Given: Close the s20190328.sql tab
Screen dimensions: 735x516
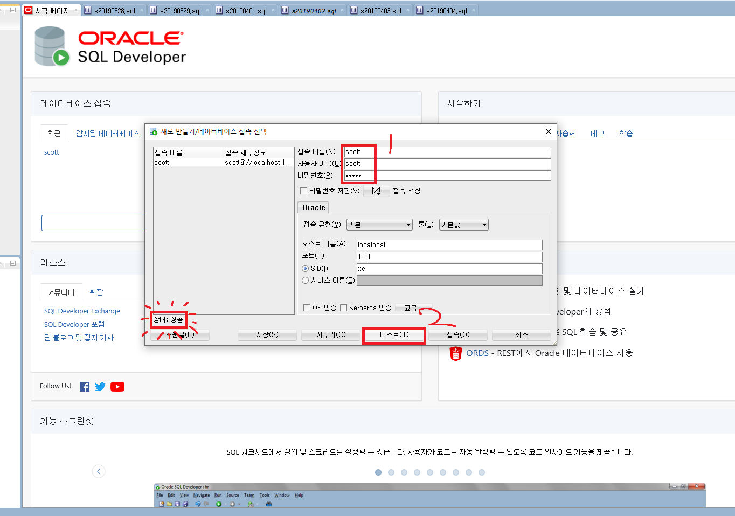Looking at the screenshot, I should click(x=142, y=10).
